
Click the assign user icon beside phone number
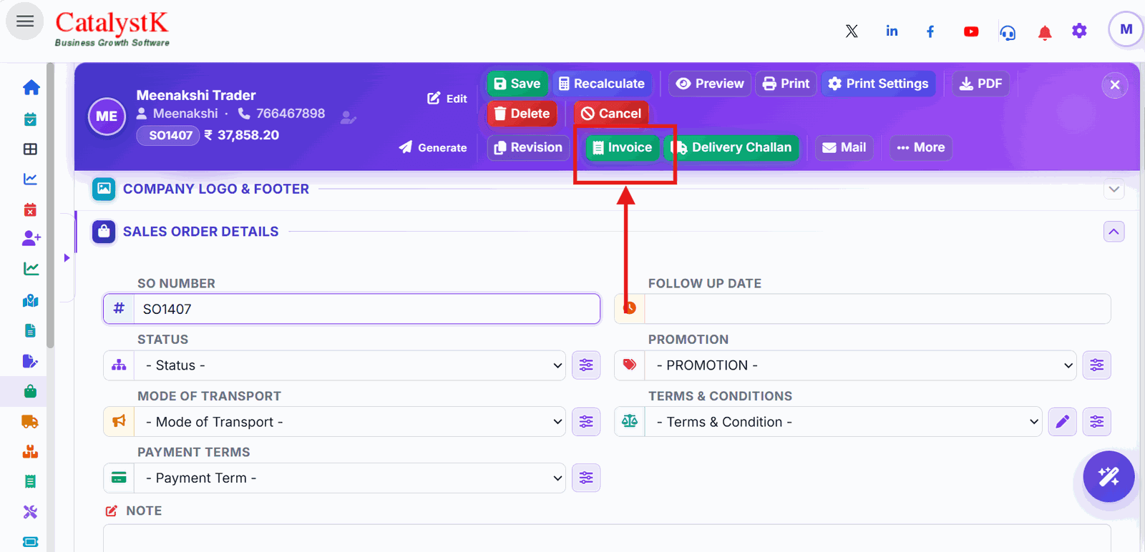[349, 117]
